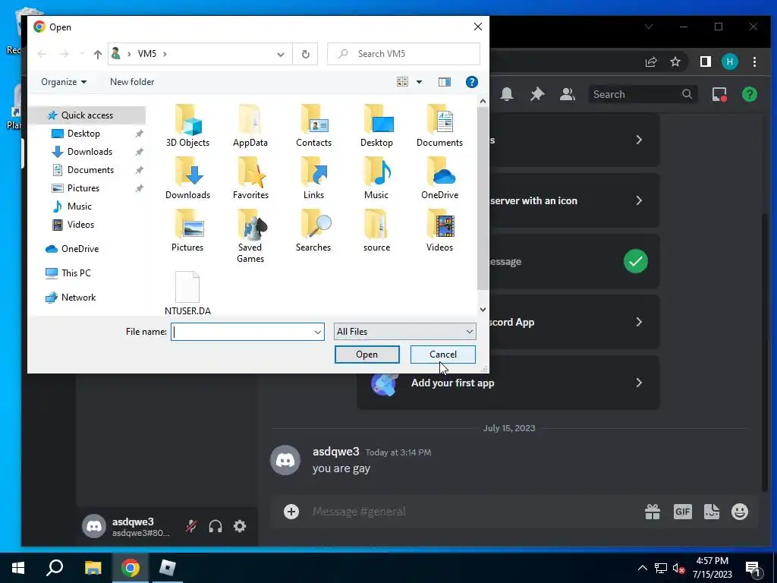Click Discord message attachment plus button
The width and height of the screenshot is (777, 583).
pyautogui.click(x=291, y=512)
